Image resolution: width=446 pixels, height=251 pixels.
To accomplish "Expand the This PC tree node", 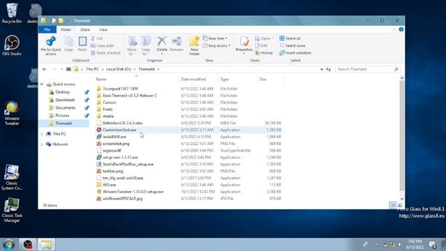I will pos(42,134).
